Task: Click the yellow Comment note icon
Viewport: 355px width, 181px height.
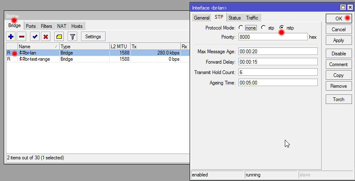Action: click(x=59, y=37)
